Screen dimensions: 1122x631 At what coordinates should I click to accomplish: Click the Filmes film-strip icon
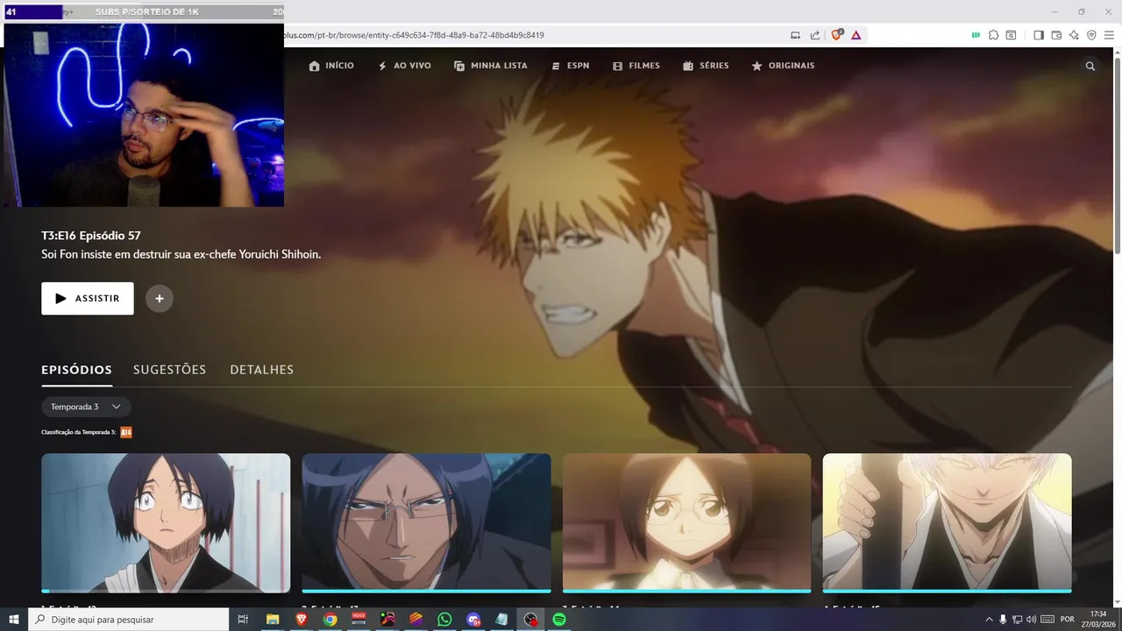click(x=618, y=66)
